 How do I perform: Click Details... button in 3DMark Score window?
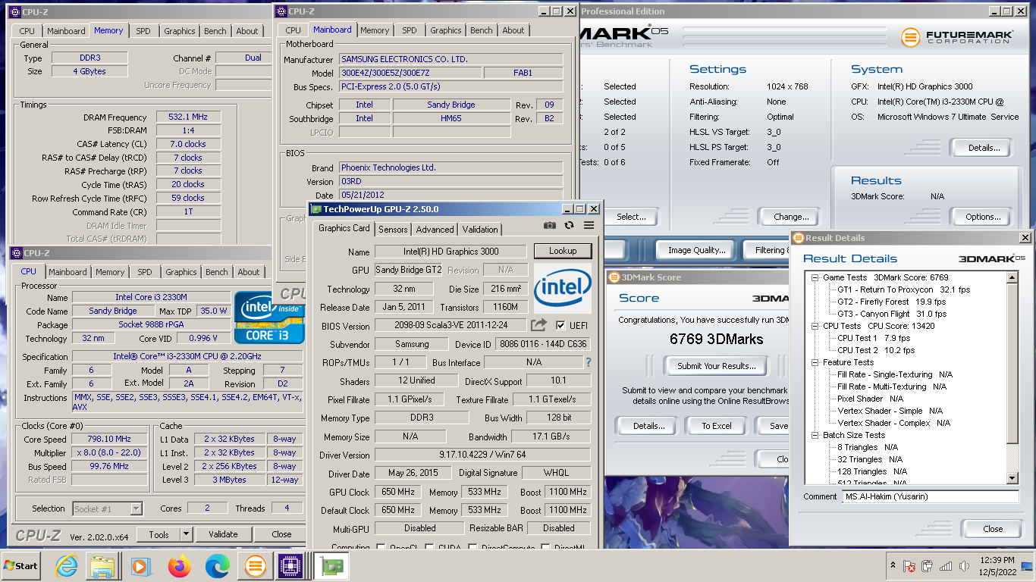coord(649,426)
